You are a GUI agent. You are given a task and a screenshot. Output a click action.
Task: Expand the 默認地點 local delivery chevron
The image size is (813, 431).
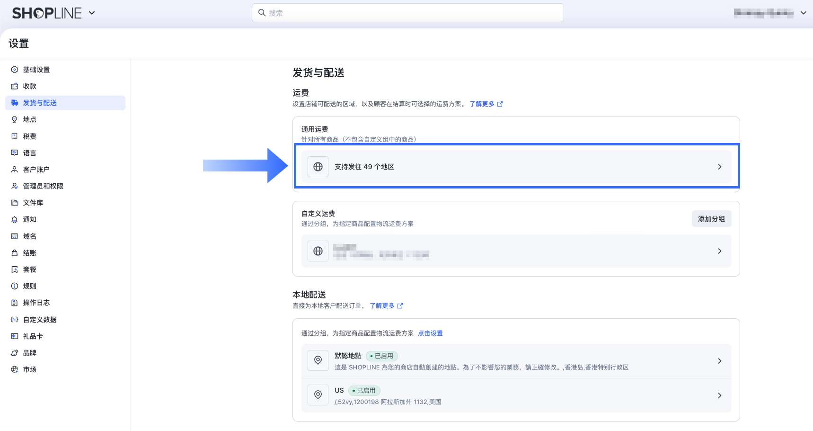click(x=719, y=361)
